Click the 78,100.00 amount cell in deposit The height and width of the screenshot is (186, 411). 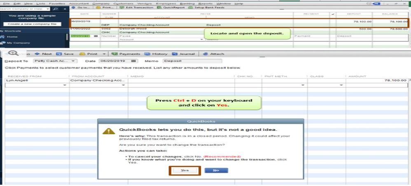tap(377, 80)
